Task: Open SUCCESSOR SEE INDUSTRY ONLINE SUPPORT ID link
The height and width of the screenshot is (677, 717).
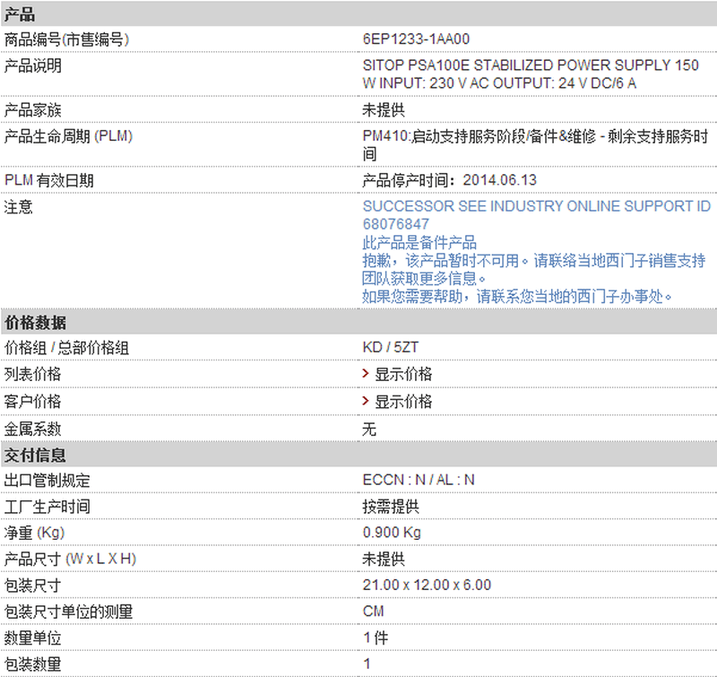Action: click(536, 215)
